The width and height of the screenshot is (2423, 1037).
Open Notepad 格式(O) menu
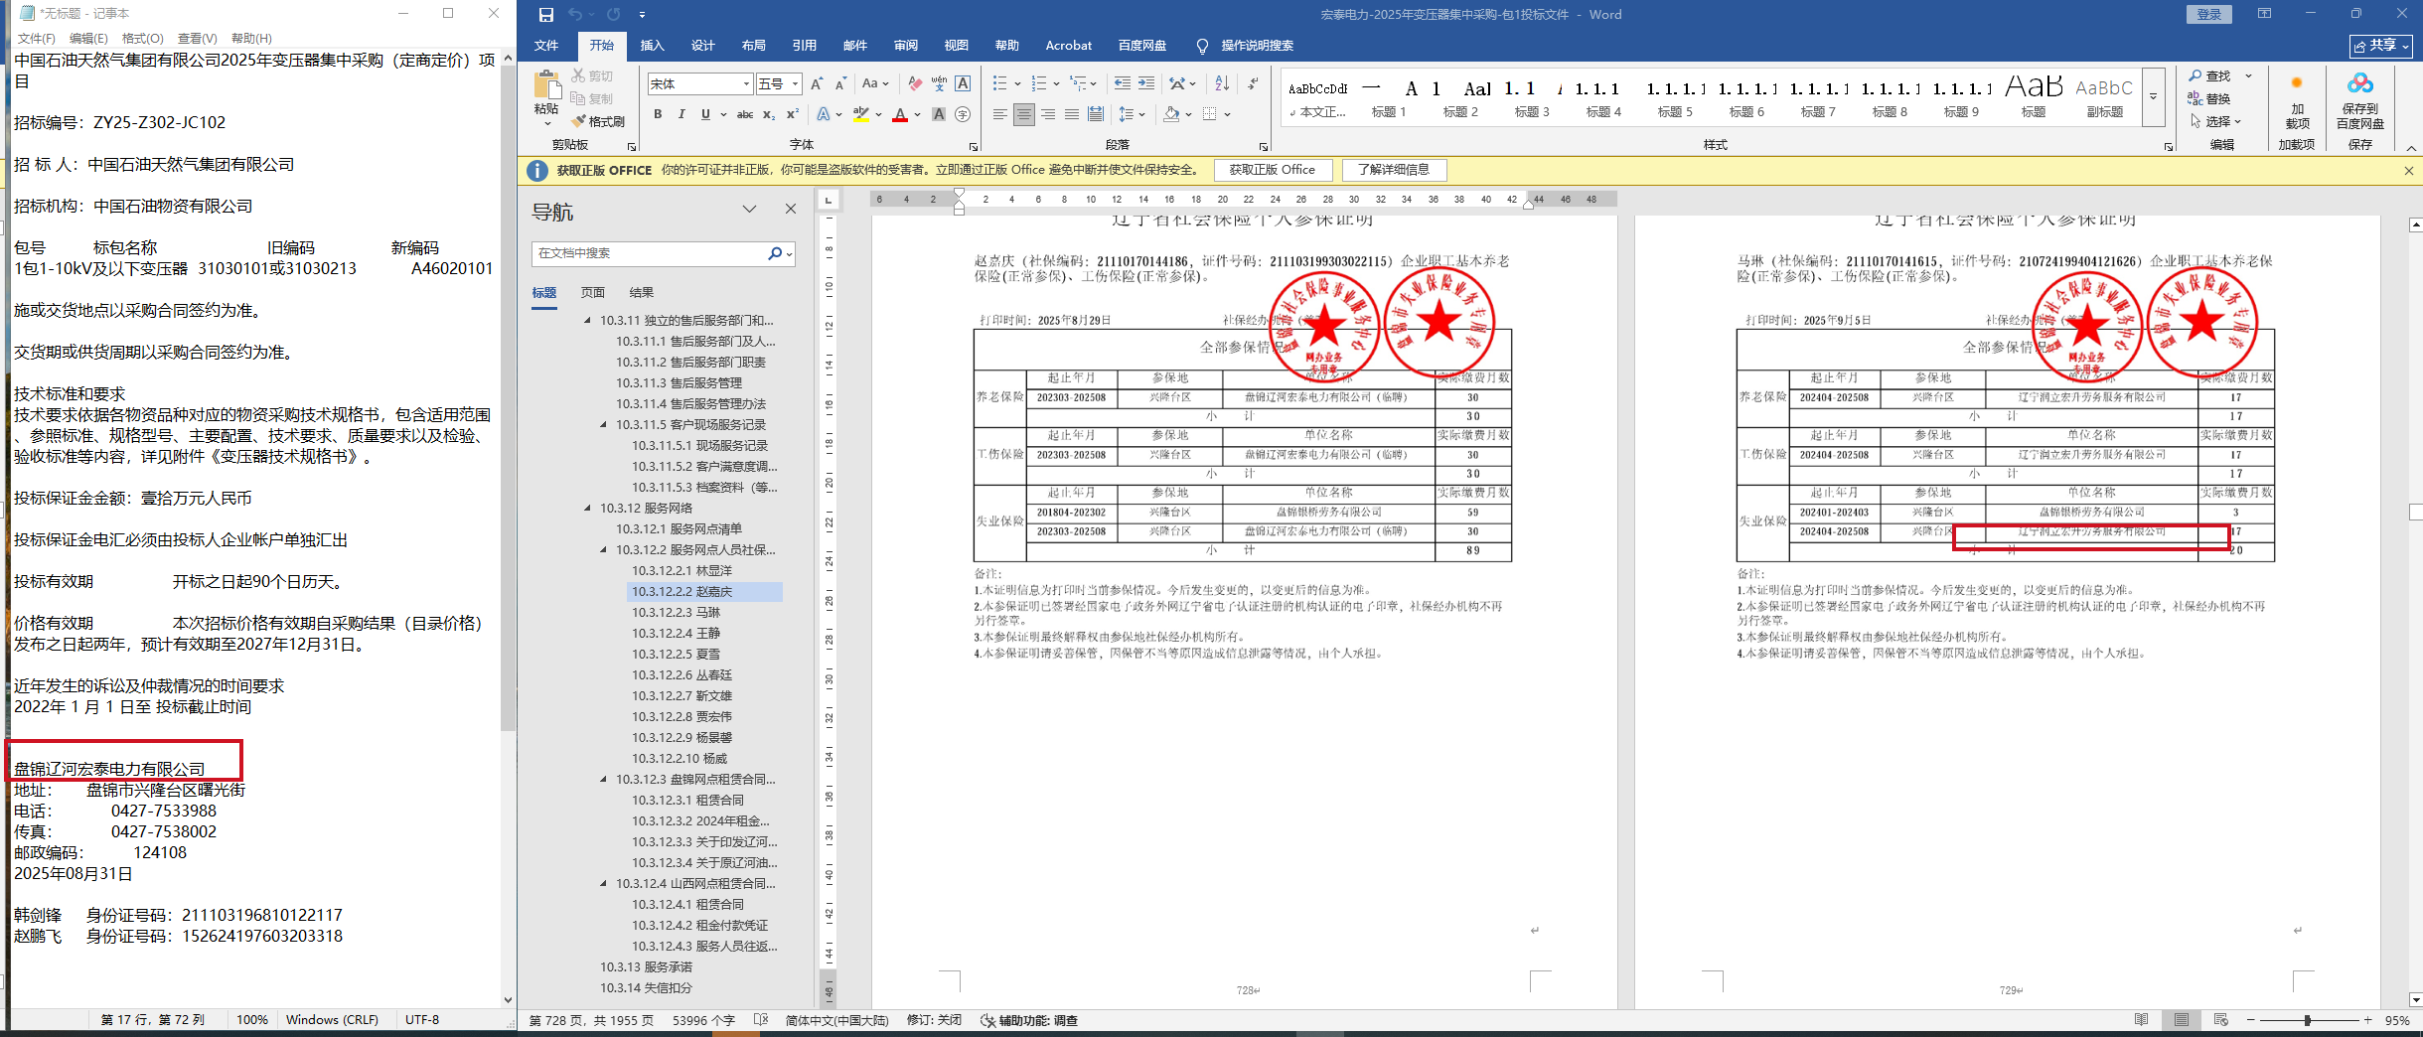pyautogui.click(x=142, y=38)
